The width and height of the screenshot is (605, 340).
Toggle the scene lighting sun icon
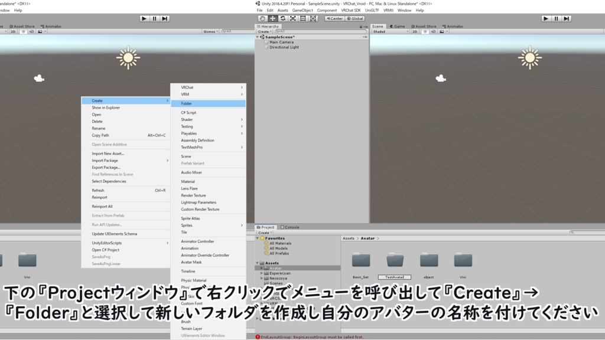[x=425, y=31]
